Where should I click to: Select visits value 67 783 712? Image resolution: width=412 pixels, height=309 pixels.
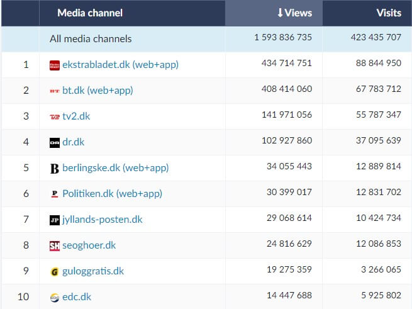[x=379, y=89]
